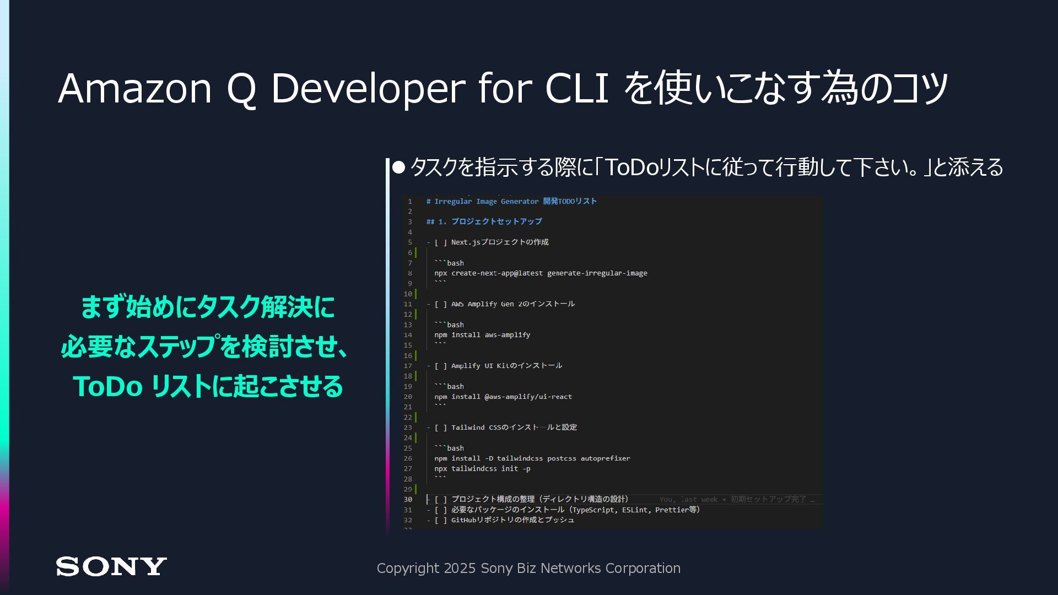Viewport: 1058px width, 595px height.
Task: Click the code line 'npx tailwindcss init -p'
Action: (482, 469)
